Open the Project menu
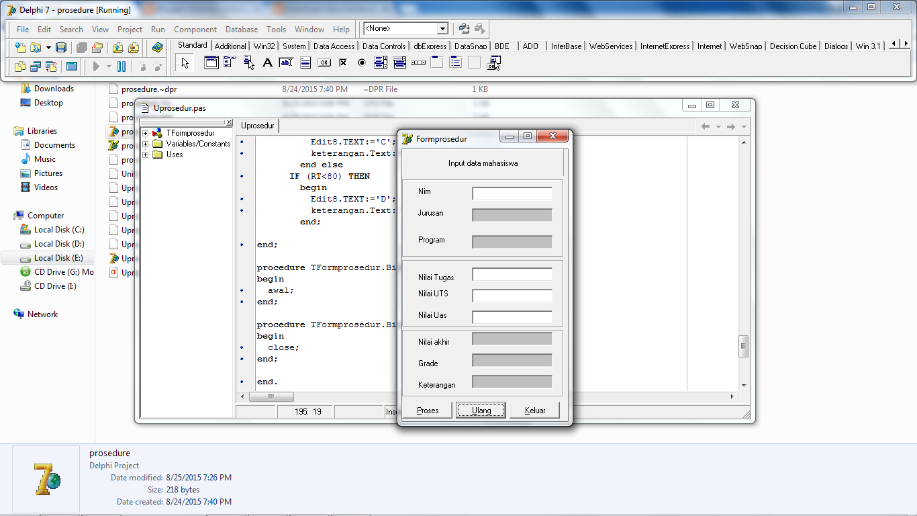The image size is (917, 516). [130, 30]
